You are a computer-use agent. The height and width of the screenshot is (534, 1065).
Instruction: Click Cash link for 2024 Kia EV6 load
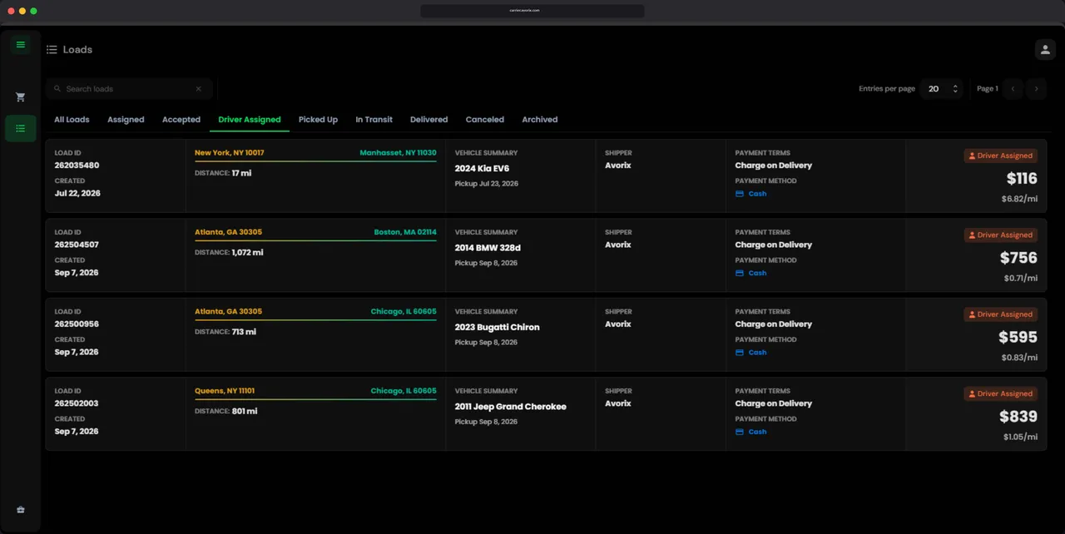point(757,194)
